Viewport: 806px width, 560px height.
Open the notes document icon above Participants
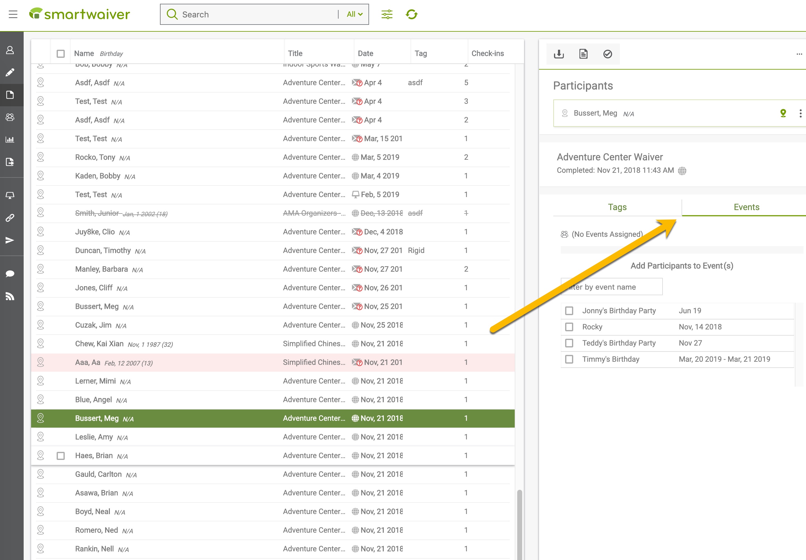coord(583,54)
